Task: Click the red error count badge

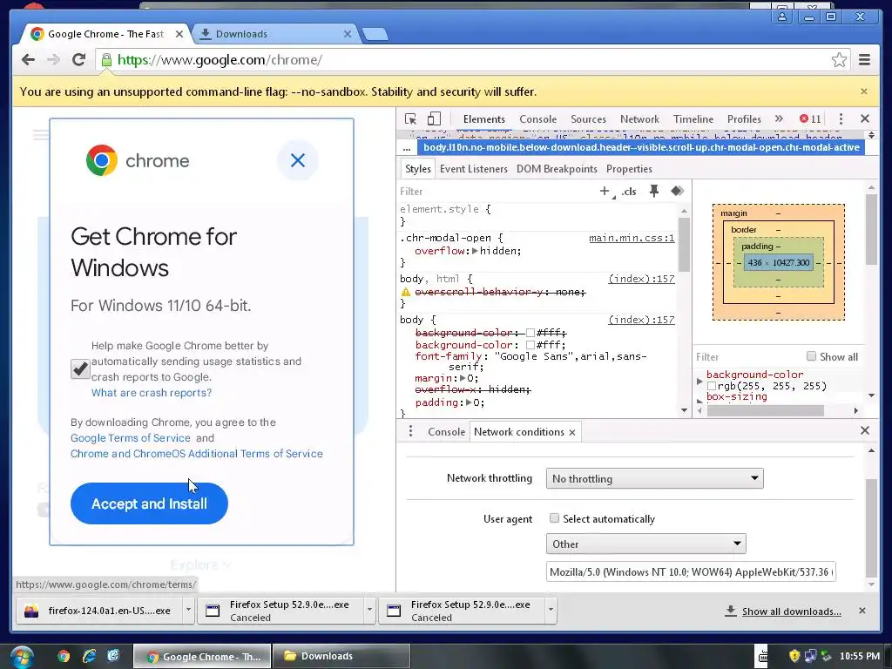Action: tap(810, 118)
